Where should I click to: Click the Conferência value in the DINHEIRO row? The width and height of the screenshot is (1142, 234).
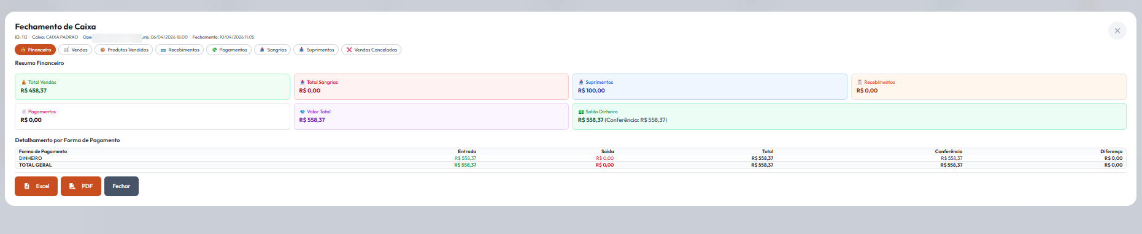tap(951, 158)
